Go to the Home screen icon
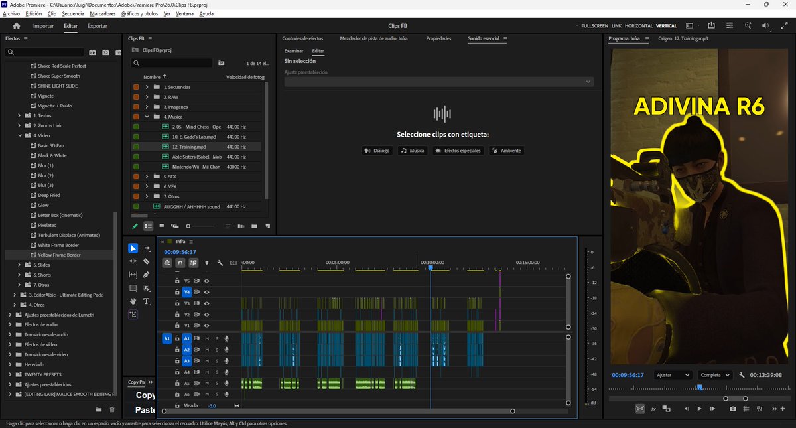796x428 pixels. [x=17, y=26]
